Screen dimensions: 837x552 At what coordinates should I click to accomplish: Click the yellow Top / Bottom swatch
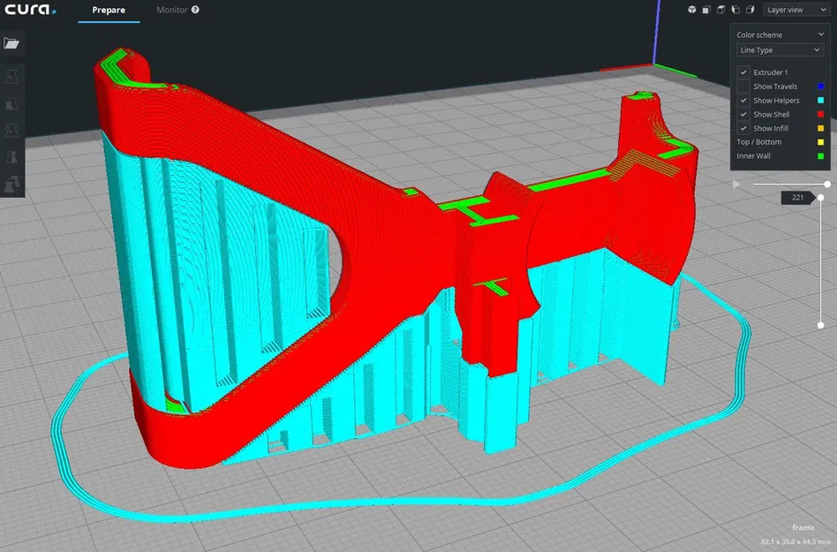tap(821, 142)
